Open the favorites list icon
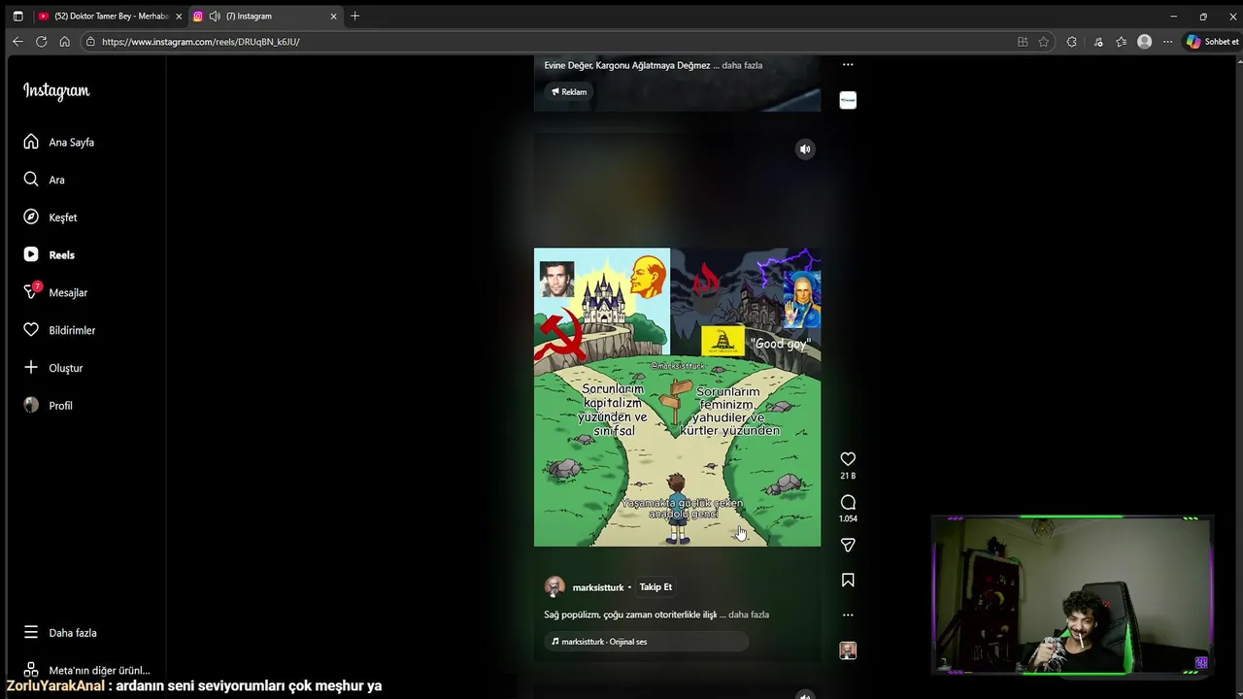This screenshot has height=699, width=1243. coord(1122,42)
